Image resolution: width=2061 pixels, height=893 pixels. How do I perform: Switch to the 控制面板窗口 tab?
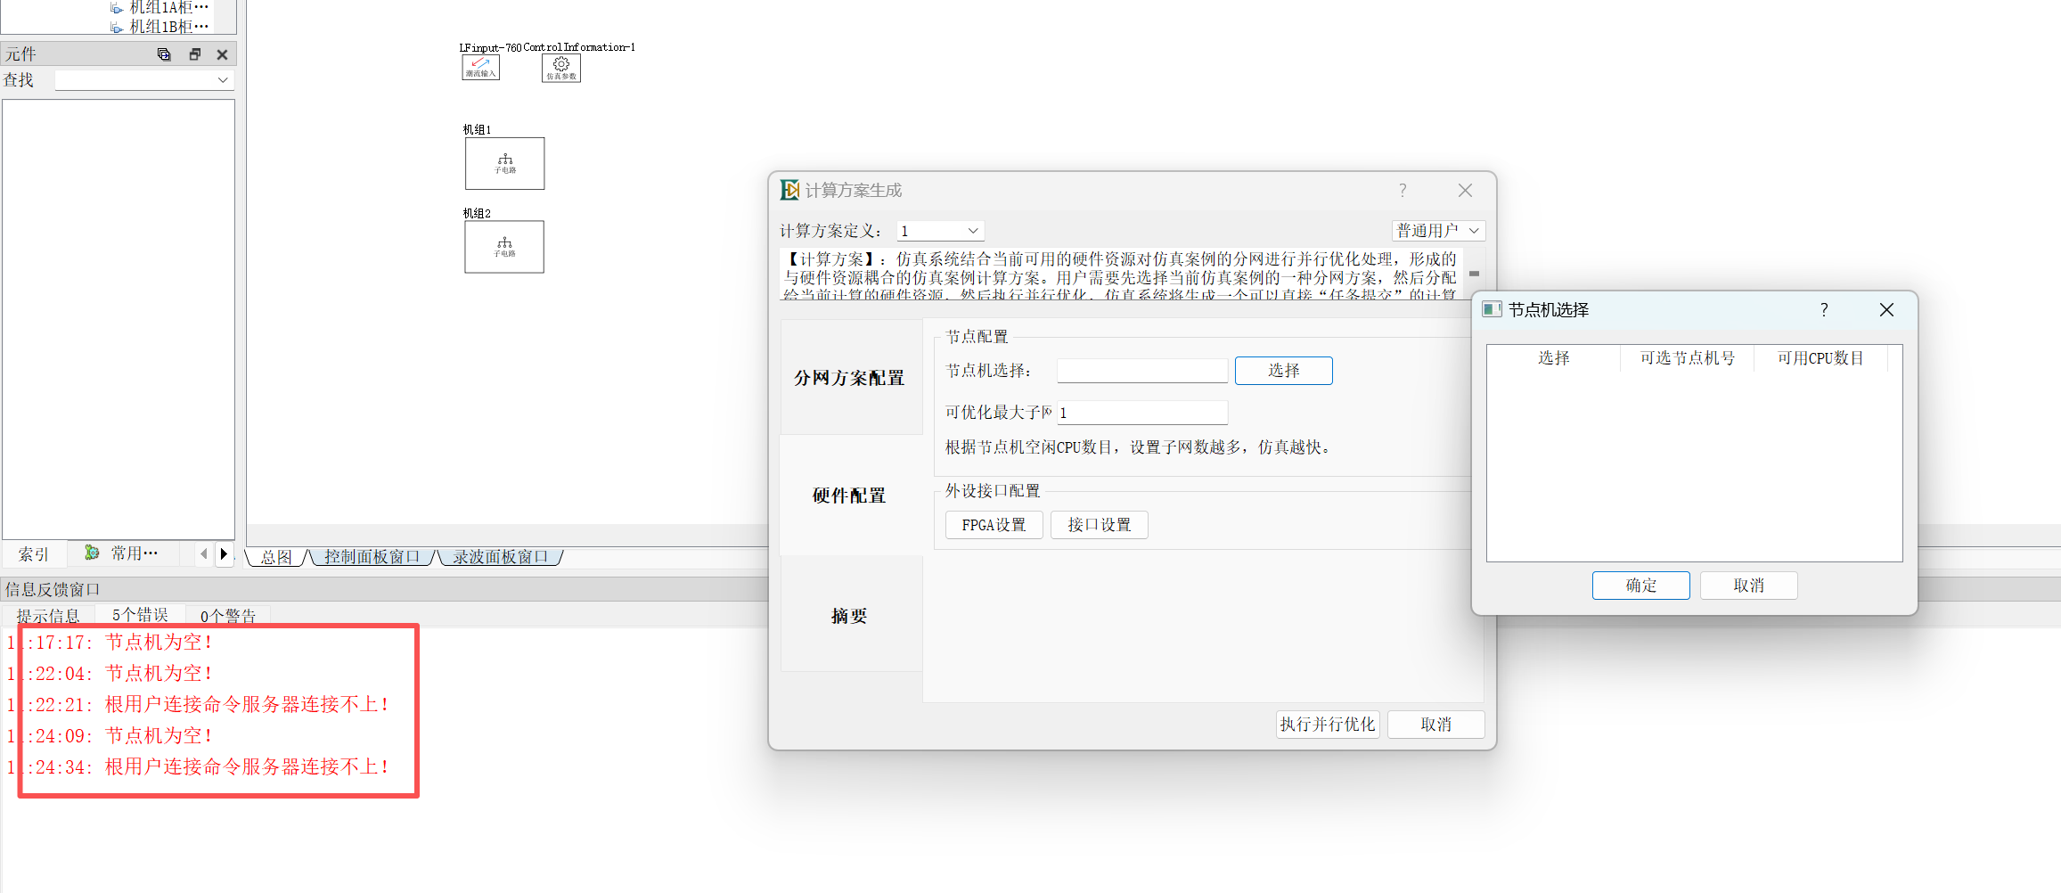pos(372,557)
